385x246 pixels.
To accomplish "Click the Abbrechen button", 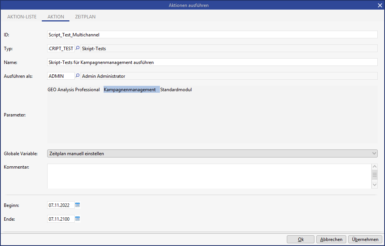I will (x=331, y=239).
